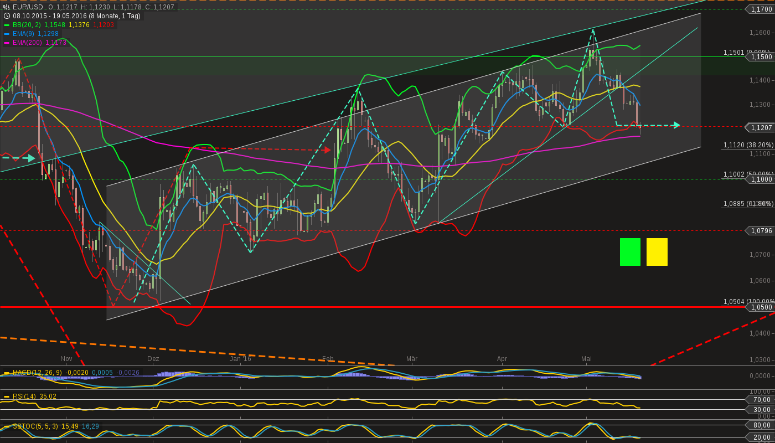Click the MACD value -0,0020
This screenshot has height=443, width=775.
77,373
